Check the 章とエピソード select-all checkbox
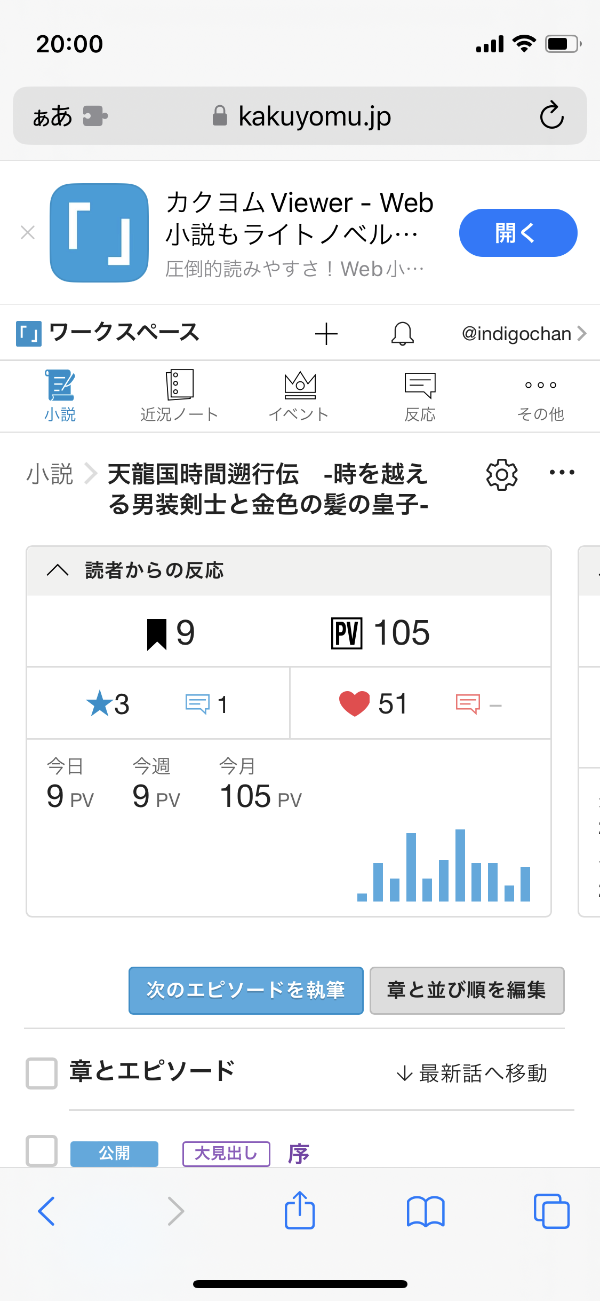The width and height of the screenshot is (600, 1301). coord(42,1073)
